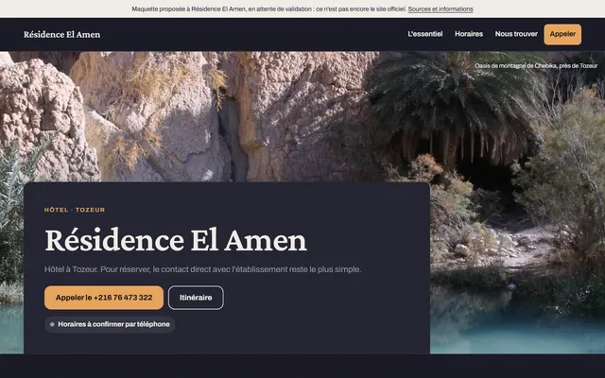605x378 pixels.
Task: Click the Maquette proposée banner notice text
Action: [x=269, y=9]
